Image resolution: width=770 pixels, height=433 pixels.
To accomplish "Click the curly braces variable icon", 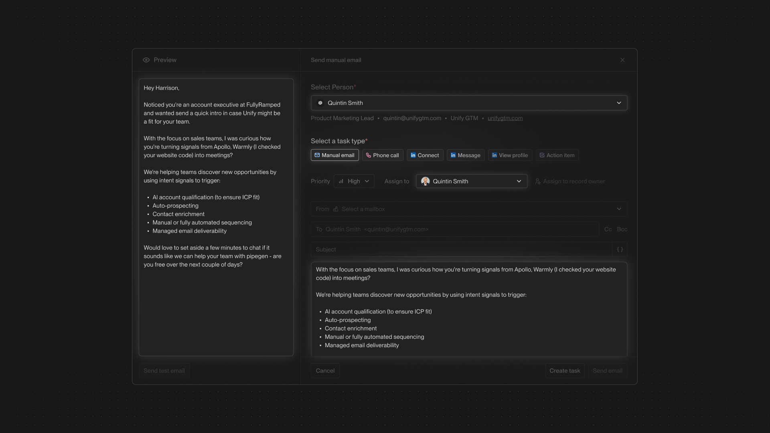I will point(620,249).
